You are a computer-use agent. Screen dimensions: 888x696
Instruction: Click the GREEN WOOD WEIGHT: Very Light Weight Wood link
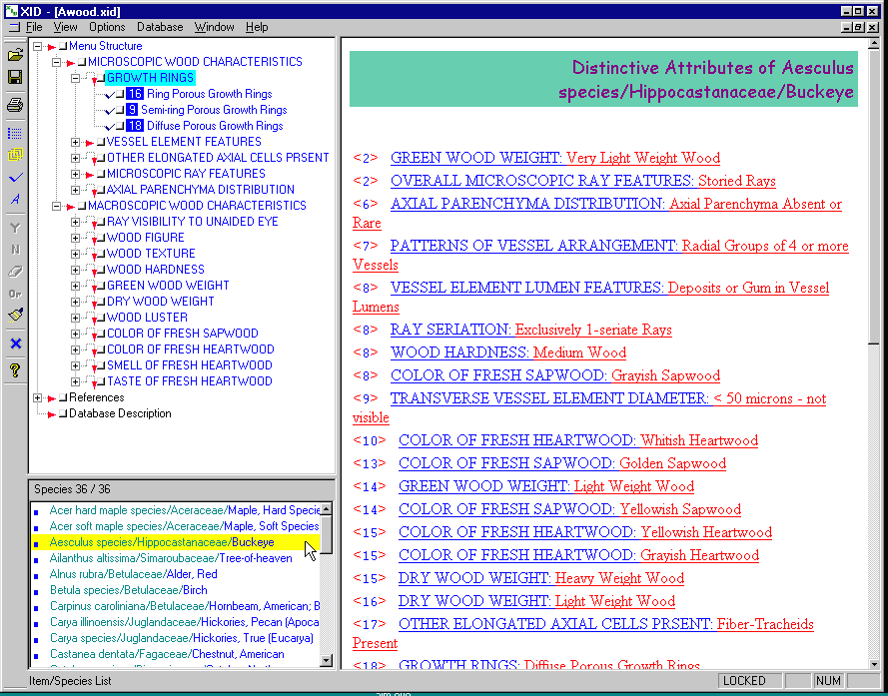point(554,158)
